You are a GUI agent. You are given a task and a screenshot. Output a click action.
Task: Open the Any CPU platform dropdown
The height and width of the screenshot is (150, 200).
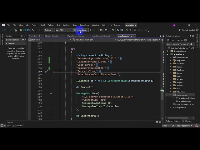(x=64, y=30)
